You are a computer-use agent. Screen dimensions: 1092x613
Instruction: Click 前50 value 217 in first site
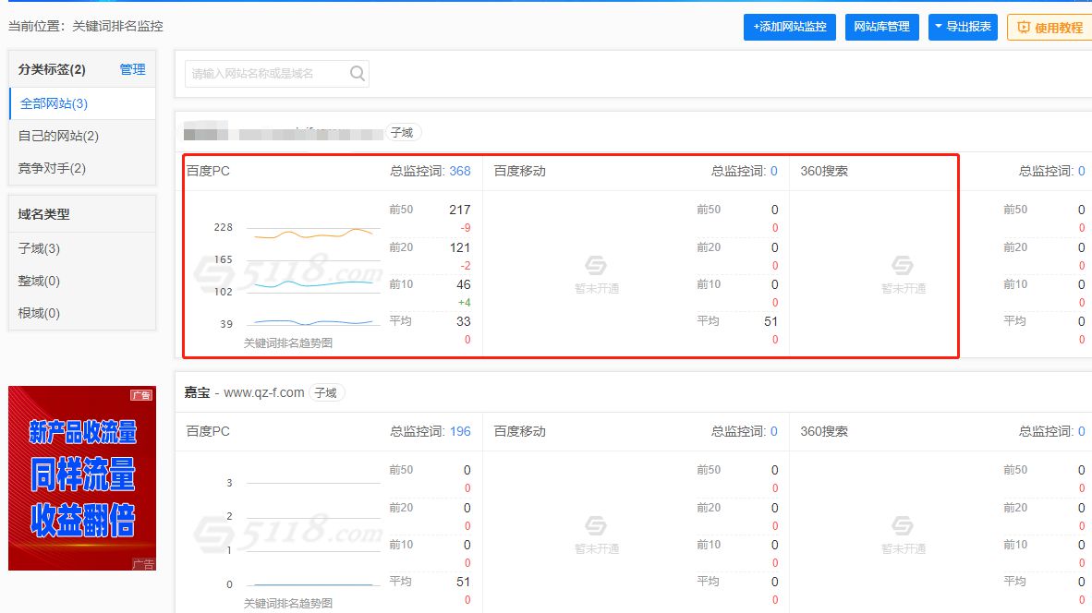pos(460,210)
